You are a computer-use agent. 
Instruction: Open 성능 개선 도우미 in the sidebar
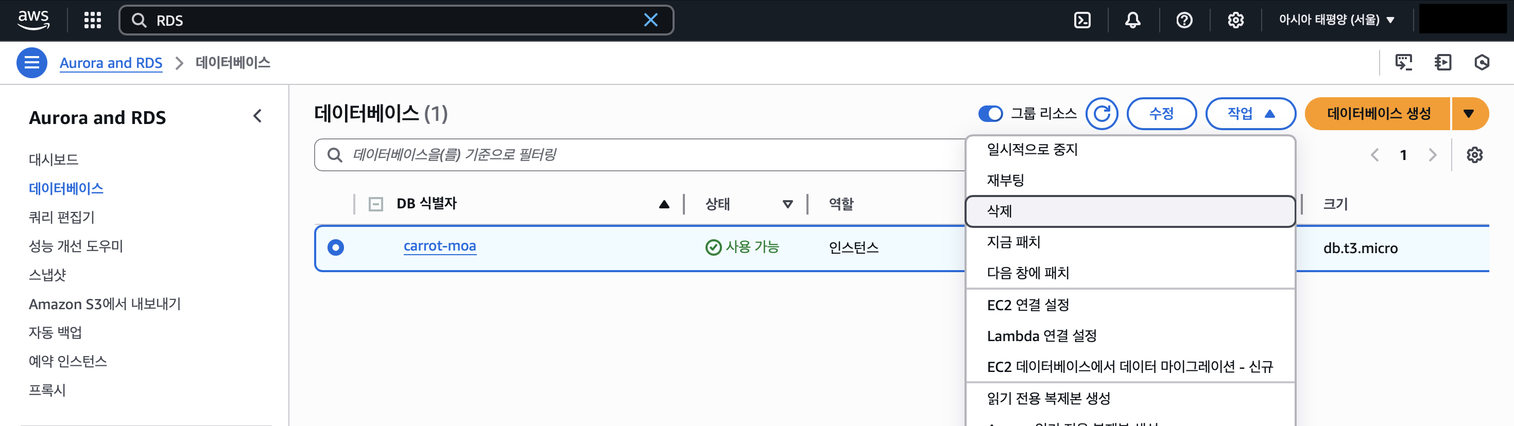[76, 245]
